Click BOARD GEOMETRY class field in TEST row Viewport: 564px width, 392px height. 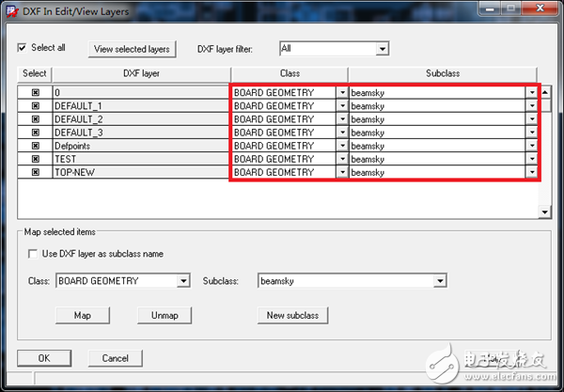[x=285, y=159]
